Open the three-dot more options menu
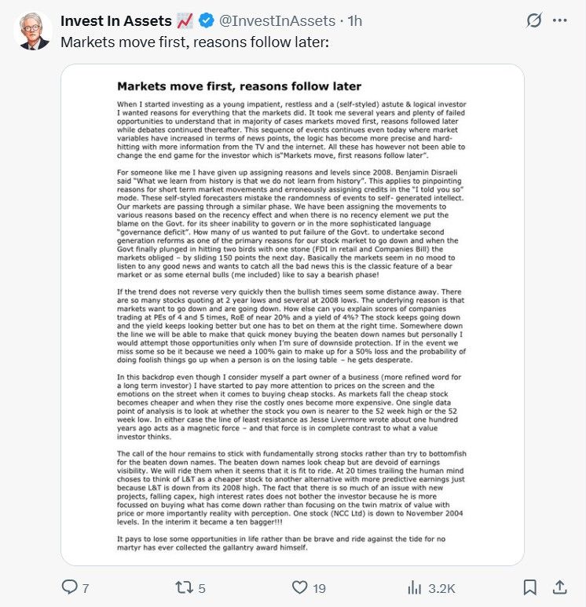 tap(559, 20)
